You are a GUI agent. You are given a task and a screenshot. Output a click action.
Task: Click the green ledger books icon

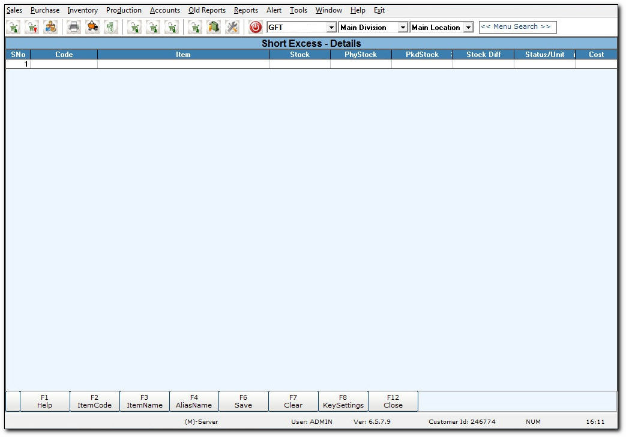214,27
